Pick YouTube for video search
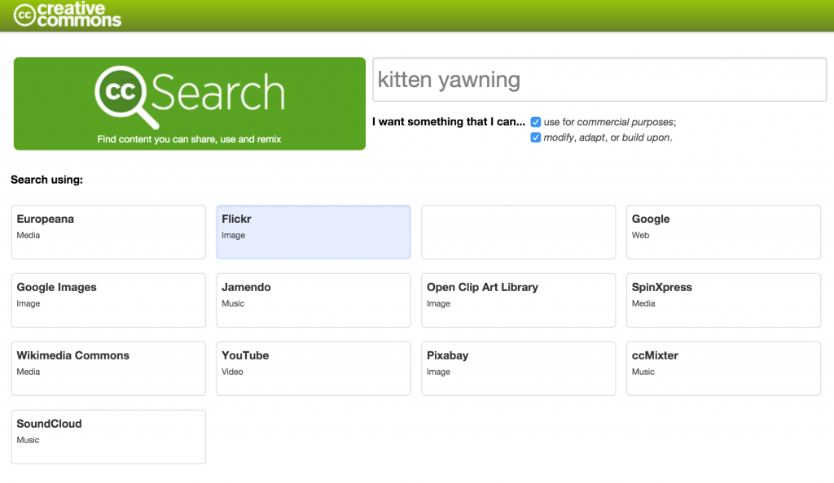This screenshot has width=834, height=483. pos(313,368)
